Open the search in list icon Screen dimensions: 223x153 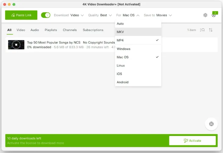point(202,30)
